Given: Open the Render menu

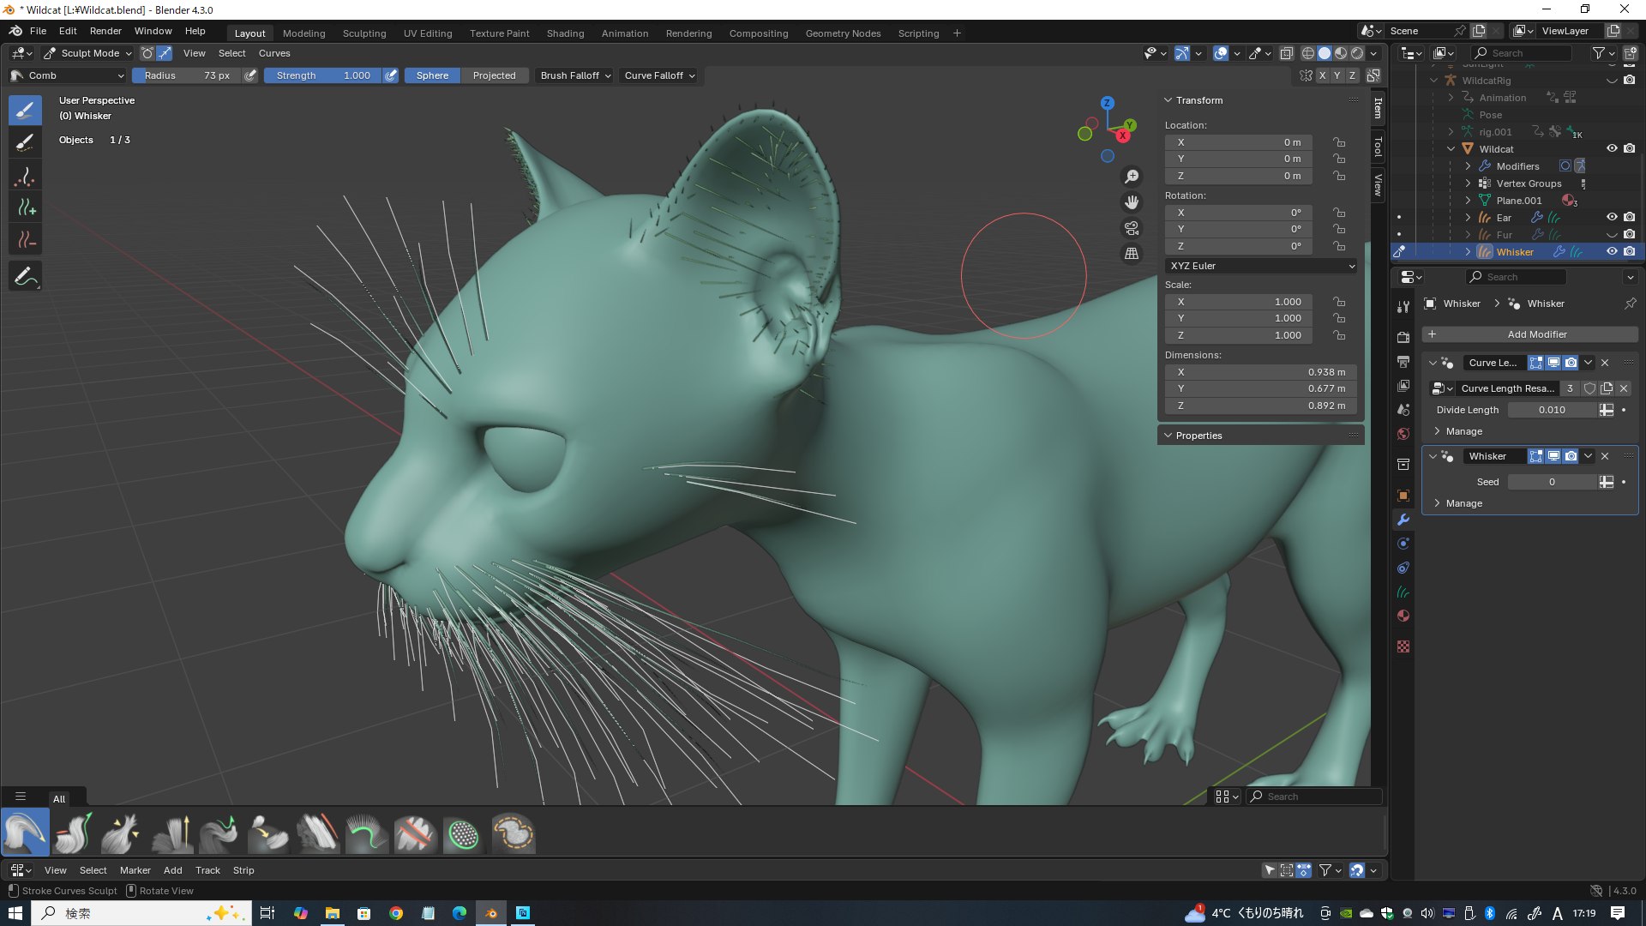Looking at the screenshot, I should 105,31.
